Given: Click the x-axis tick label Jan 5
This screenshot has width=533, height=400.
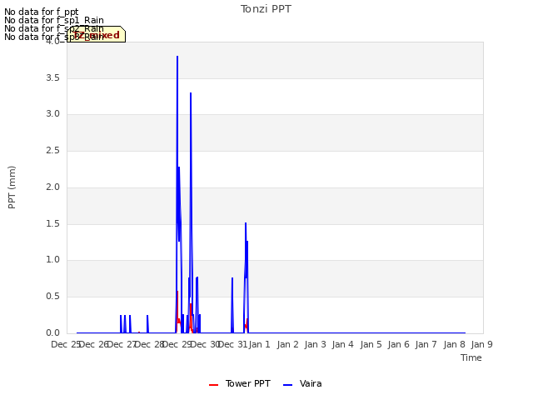Looking at the screenshot, I should [x=371, y=344].
